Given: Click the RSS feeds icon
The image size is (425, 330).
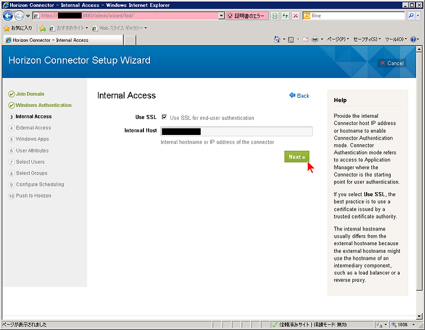Looking at the screenshot, I should 291,39.
